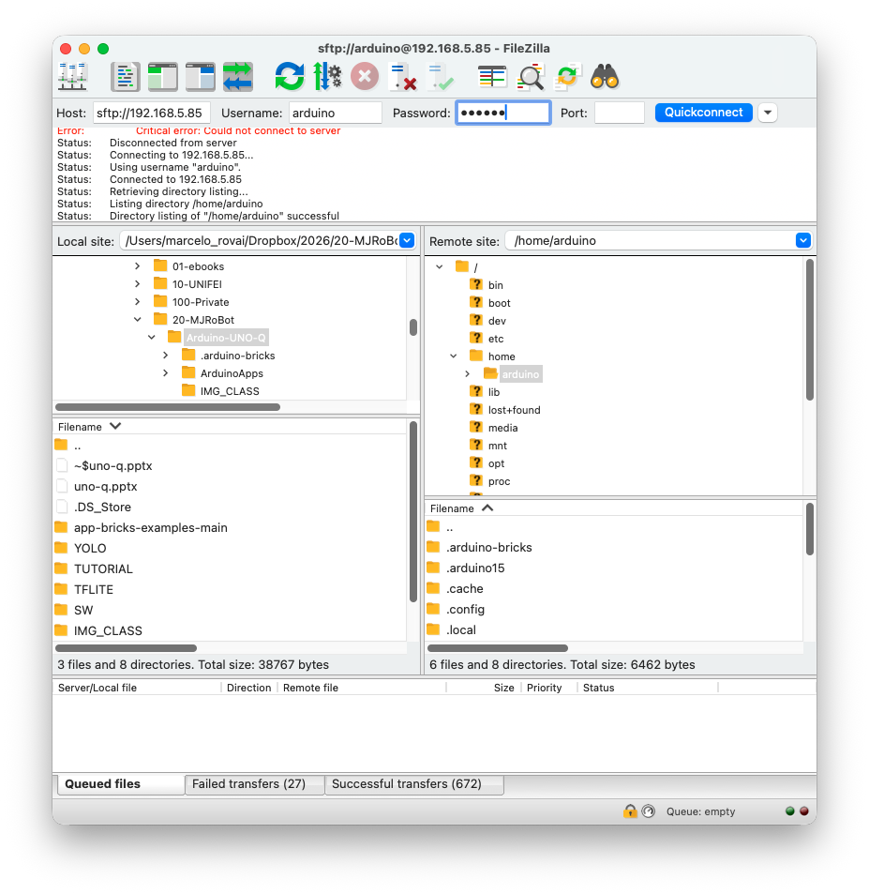Focus the Port input field
The height and width of the screenshot is (894, 869).
(x=620, y=113)
